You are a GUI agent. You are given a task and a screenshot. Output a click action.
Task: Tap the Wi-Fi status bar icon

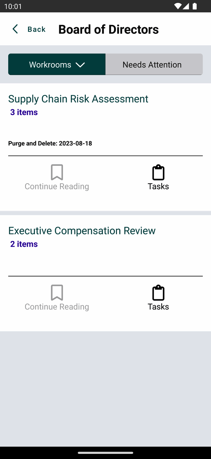point(178,6)
